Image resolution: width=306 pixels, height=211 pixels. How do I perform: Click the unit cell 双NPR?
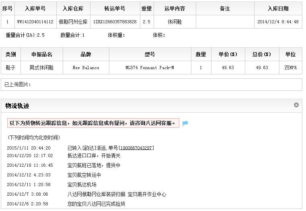click(x=291, y=68)
